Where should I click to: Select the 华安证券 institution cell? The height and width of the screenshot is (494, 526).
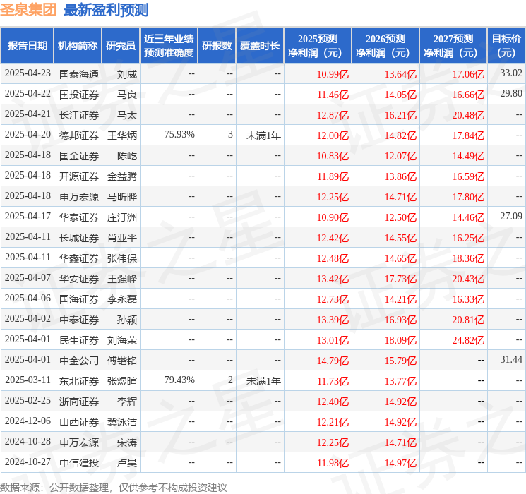tap(79, 279)
